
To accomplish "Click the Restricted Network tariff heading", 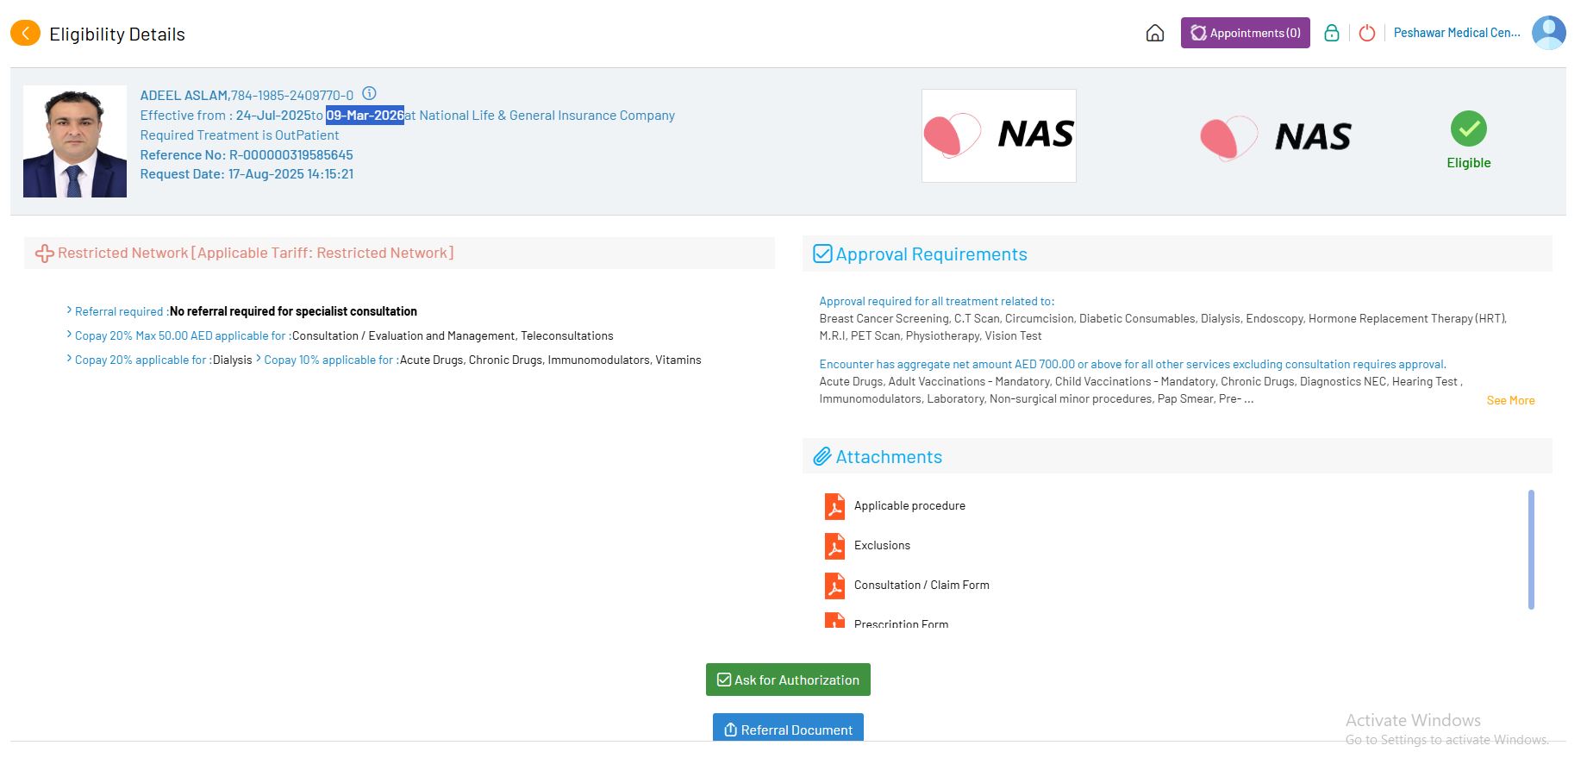I will 255,254.
